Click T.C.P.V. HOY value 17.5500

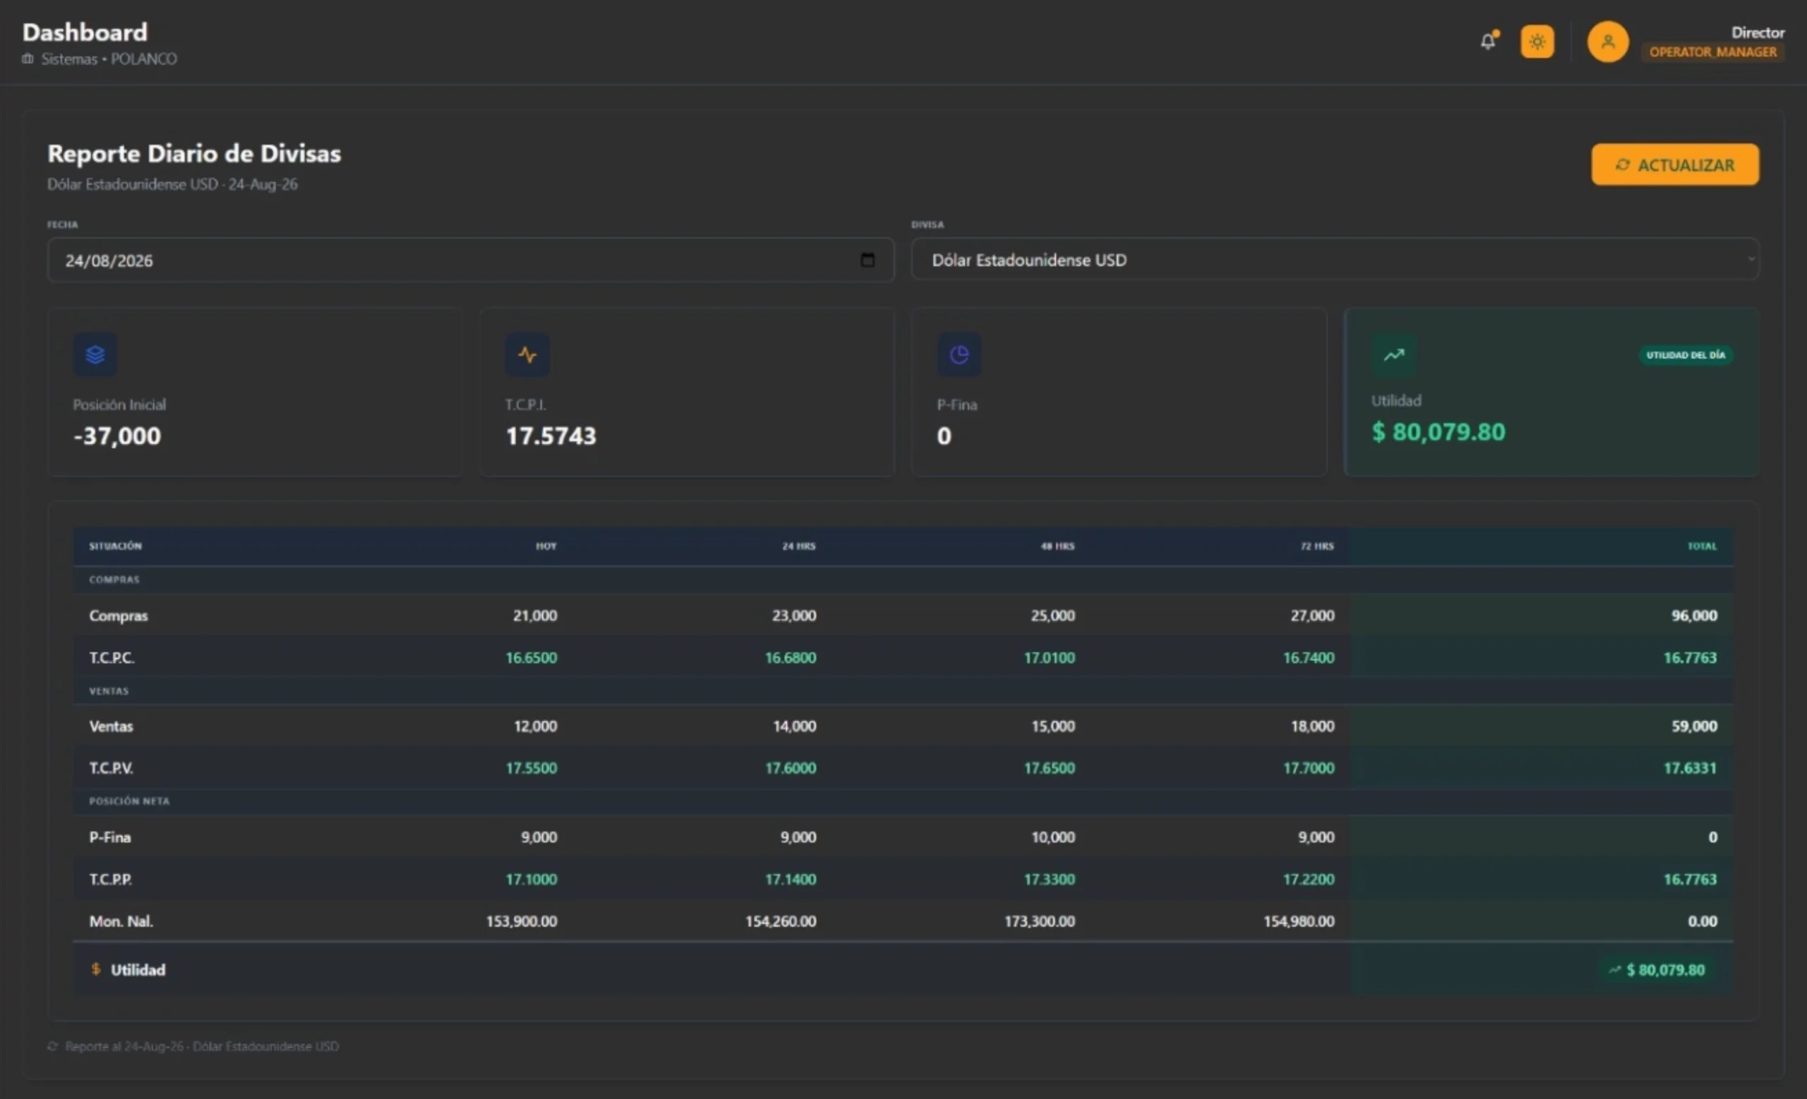click(x=532, y=769)
